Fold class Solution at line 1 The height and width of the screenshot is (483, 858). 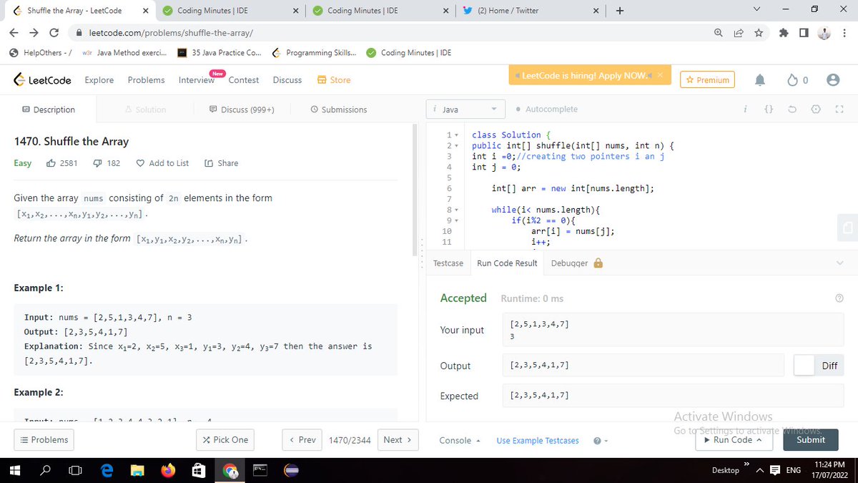point(458,135)
